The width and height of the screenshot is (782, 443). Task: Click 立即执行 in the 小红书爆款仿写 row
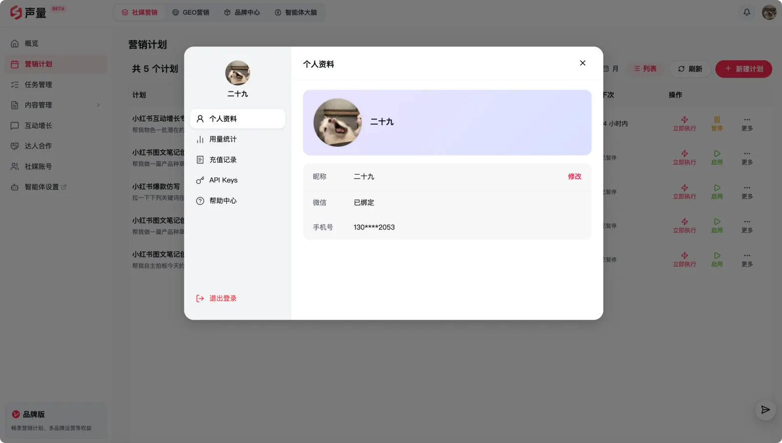tap(684, 192)
